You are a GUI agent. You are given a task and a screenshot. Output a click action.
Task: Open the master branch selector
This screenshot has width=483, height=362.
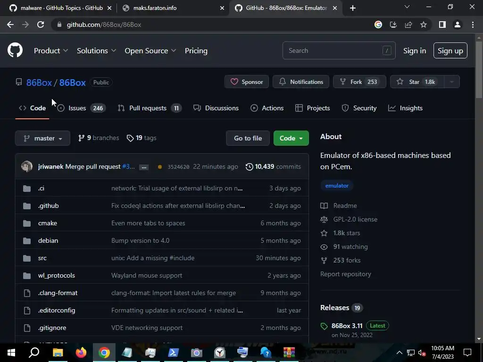[42, 138]
